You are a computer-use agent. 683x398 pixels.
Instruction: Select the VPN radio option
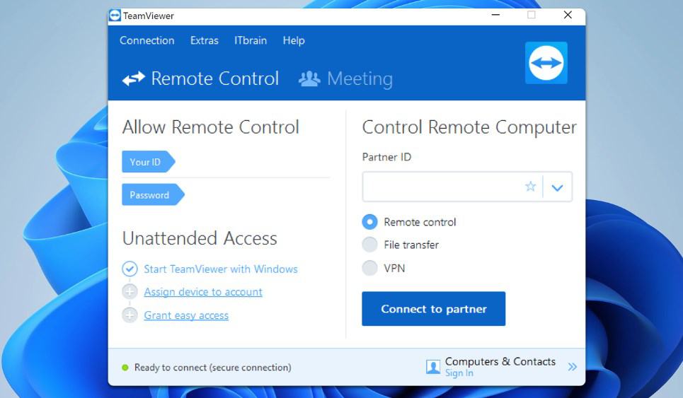[370, 267]
